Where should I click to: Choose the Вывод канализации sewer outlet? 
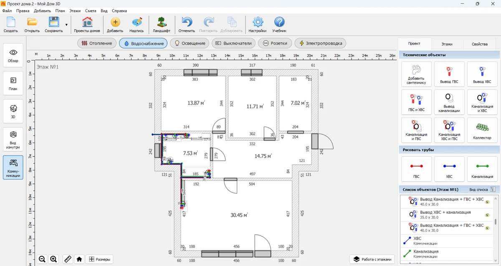[x=449, y=102]
